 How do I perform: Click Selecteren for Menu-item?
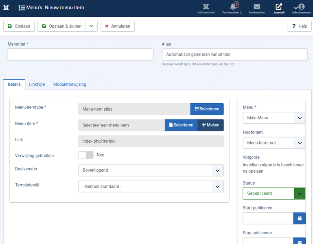[181, 125]
